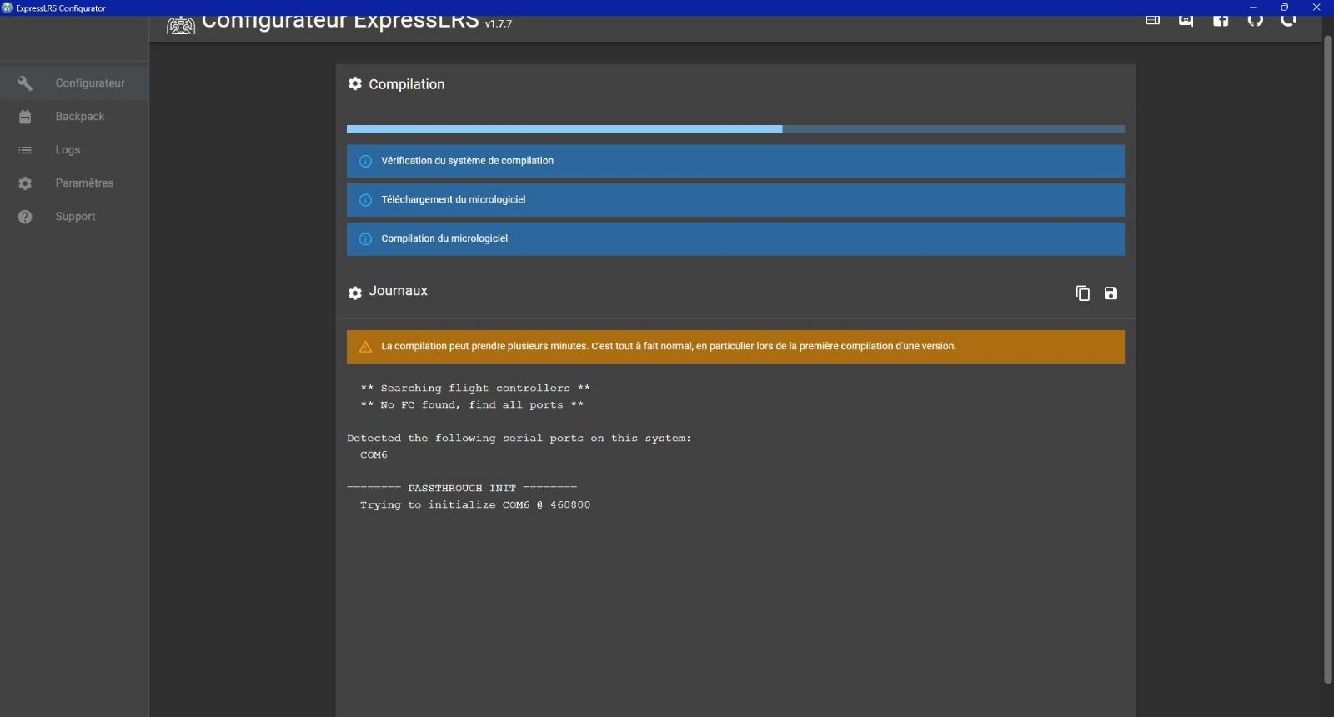
Task: Open the Backpack page in sidebar
Action: 79,117
